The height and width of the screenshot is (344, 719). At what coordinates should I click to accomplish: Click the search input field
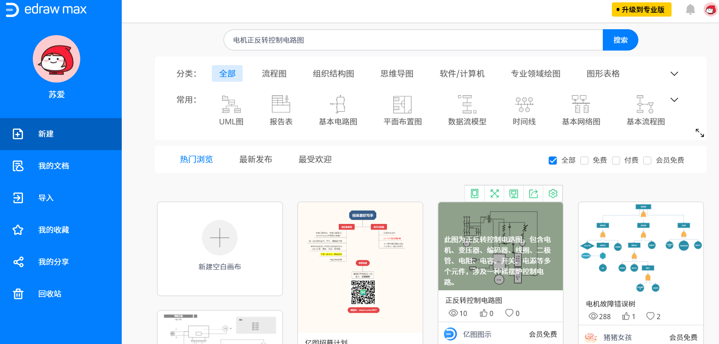[413, 40]
